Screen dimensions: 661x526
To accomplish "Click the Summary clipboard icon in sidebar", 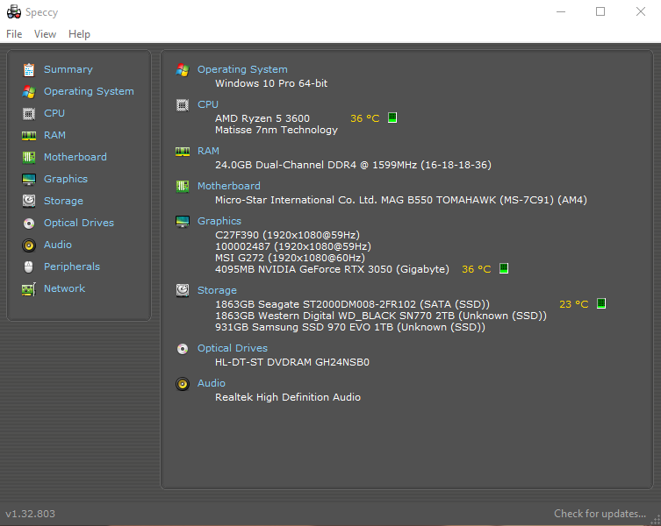I will tap(29, 69).
